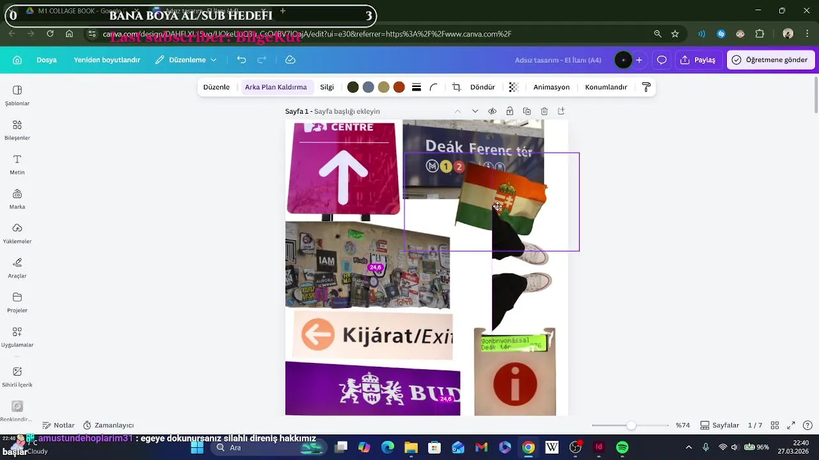Open the Animasyon option
Screen dimensions: 819x460
tap(552, 87)
